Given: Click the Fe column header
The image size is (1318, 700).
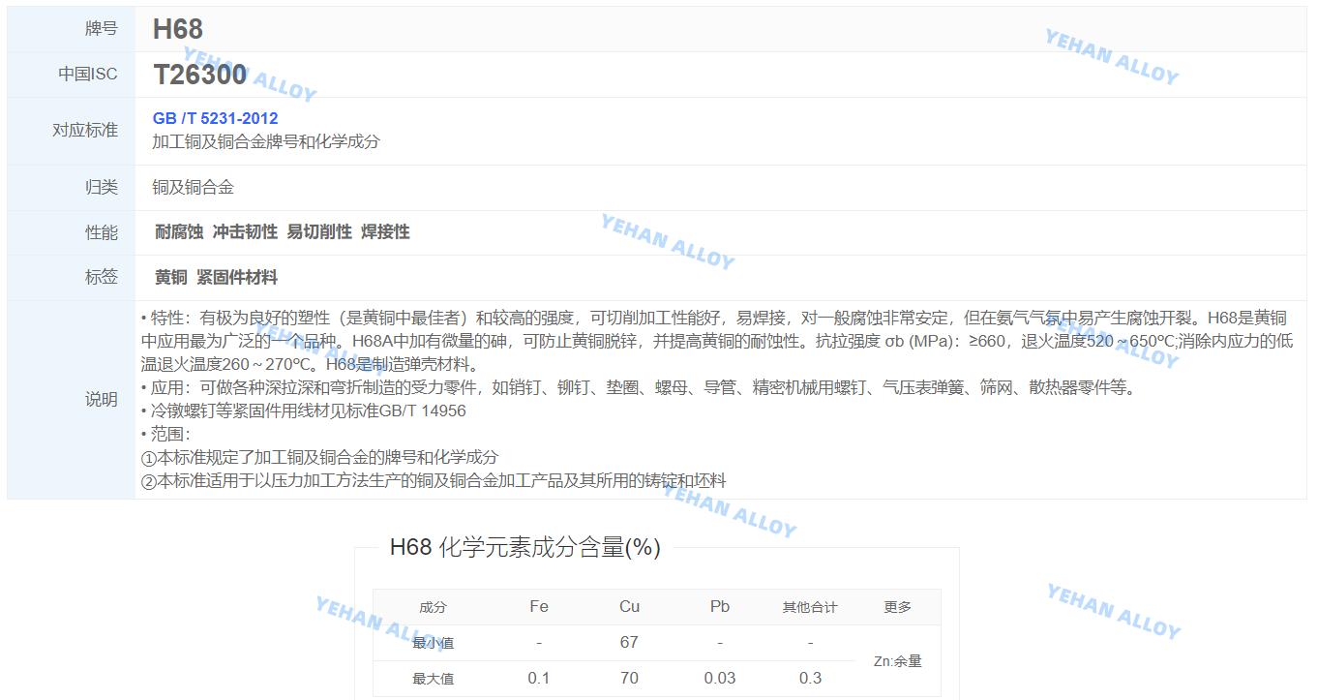Looking at the screenshot, I should click(539, 607).
